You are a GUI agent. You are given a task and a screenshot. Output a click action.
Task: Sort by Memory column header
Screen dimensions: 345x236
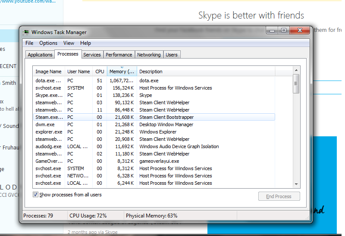(x=122, y=71)
